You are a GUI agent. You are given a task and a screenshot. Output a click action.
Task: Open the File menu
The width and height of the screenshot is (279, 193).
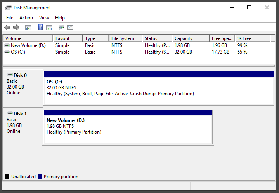[x=10, y=18]
